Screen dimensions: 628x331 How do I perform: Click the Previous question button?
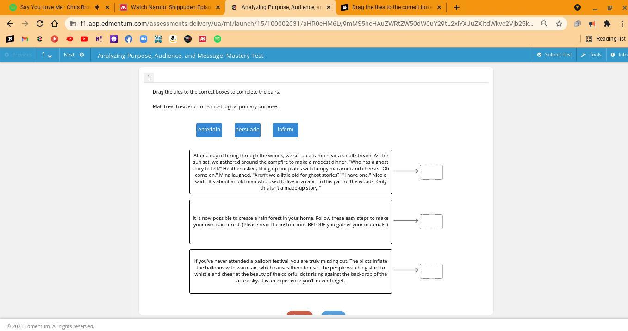click(19, 55)
